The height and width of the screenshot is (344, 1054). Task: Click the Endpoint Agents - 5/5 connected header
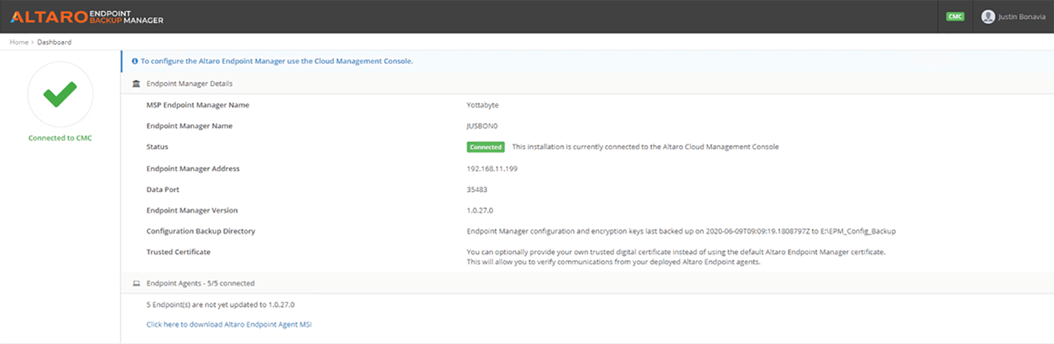pyautogui.click(x=200, y=283)
